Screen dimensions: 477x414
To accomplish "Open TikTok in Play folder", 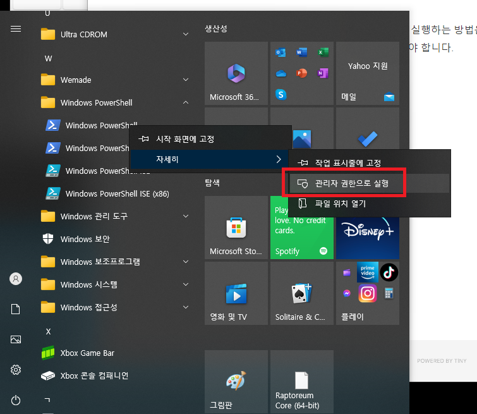I will [x=389, y=272].
